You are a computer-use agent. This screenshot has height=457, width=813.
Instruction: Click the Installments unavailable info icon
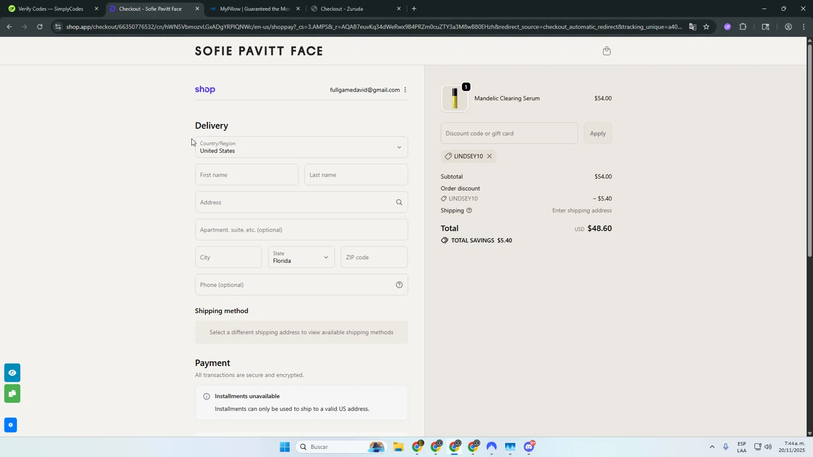coord(207,396)
